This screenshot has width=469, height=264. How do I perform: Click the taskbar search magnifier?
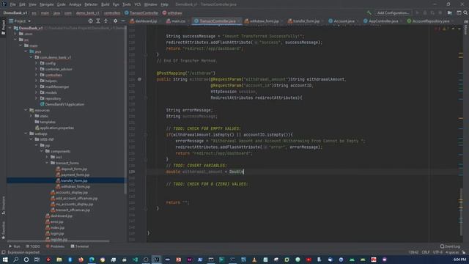(x=15, y=260)
